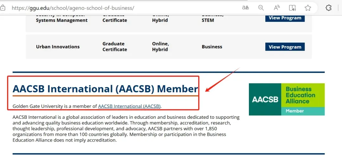Open browser Extensions puzzle icon

(x=329, y=8)
